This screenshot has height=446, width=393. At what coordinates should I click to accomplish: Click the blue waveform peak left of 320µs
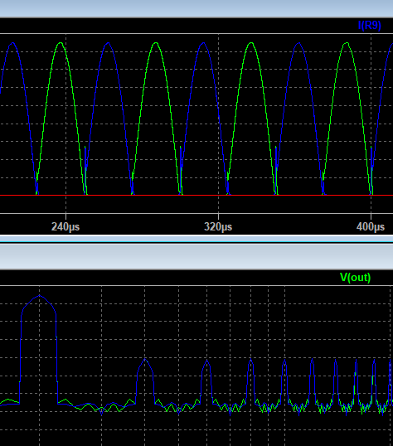point(203,43)
